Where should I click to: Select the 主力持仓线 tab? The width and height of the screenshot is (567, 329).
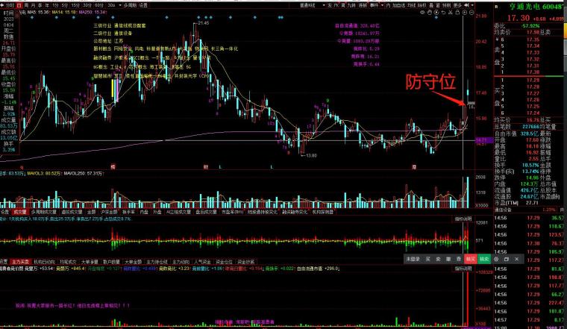click(x=157, y=261)
